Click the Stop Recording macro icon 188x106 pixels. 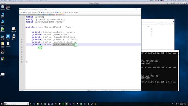pyautogui.click(x=69, y=12)
